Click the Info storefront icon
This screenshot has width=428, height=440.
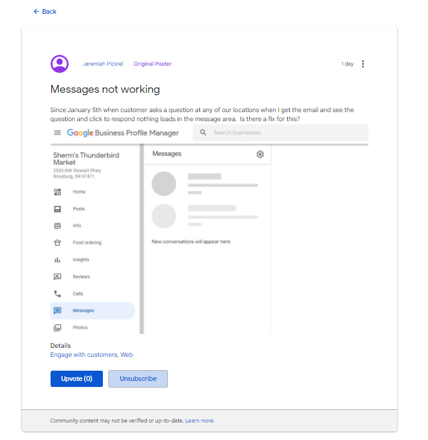(57, 226)
